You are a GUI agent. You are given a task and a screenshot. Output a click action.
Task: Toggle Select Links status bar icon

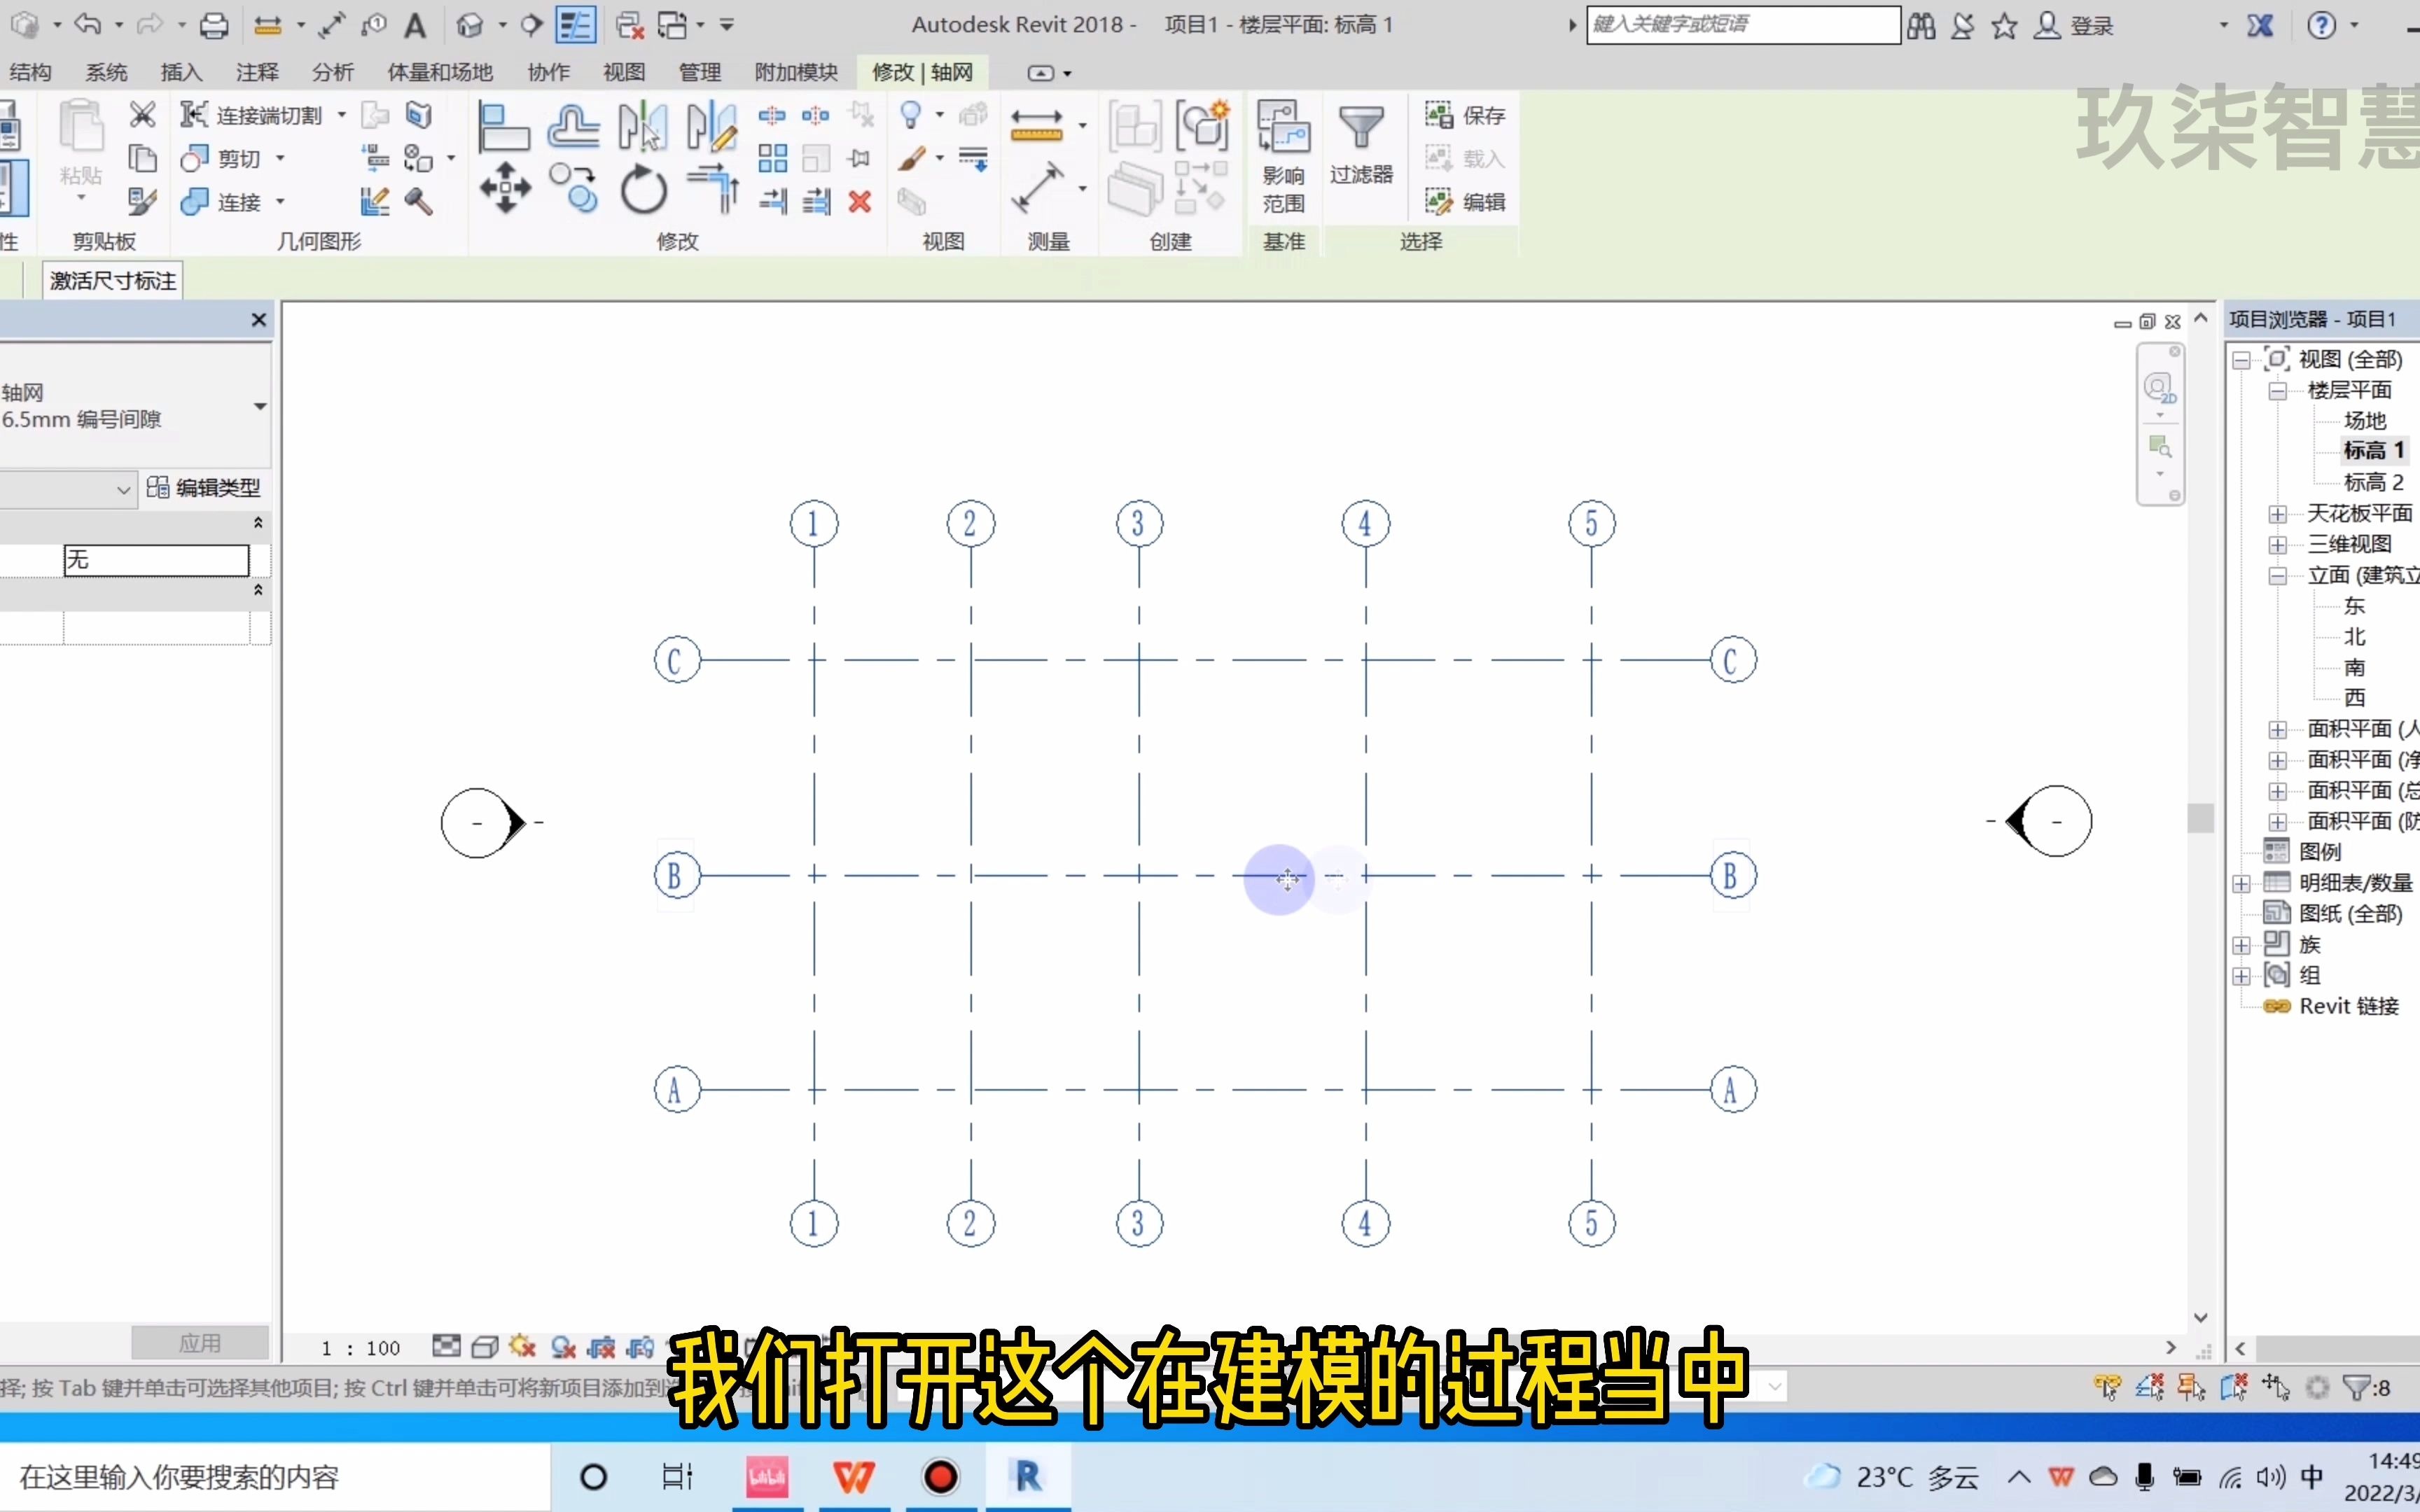point(2107,1387)
